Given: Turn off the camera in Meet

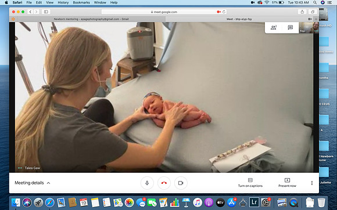Looking at the screenshot, I should (x=181, y=183).
